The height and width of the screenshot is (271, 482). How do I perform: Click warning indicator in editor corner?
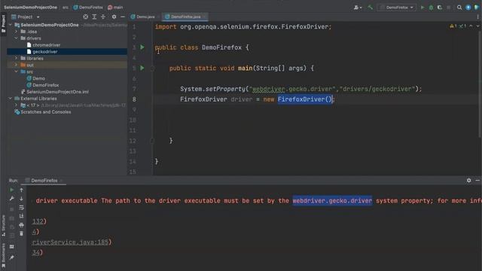tap(453, 26)
